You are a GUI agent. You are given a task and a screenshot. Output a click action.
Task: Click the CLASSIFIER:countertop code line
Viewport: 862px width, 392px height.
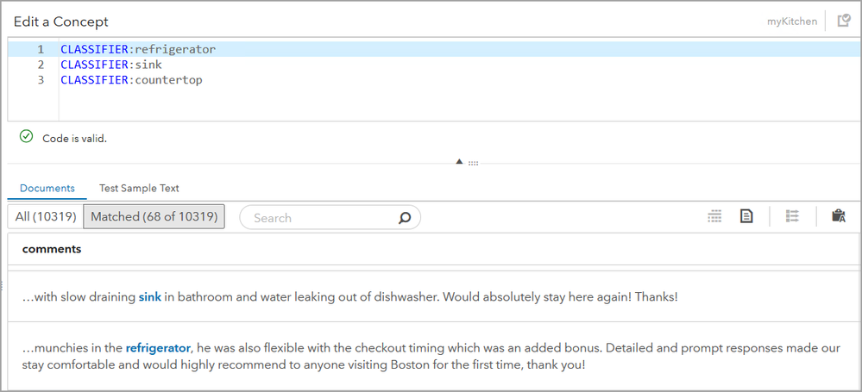coord(131,80)
